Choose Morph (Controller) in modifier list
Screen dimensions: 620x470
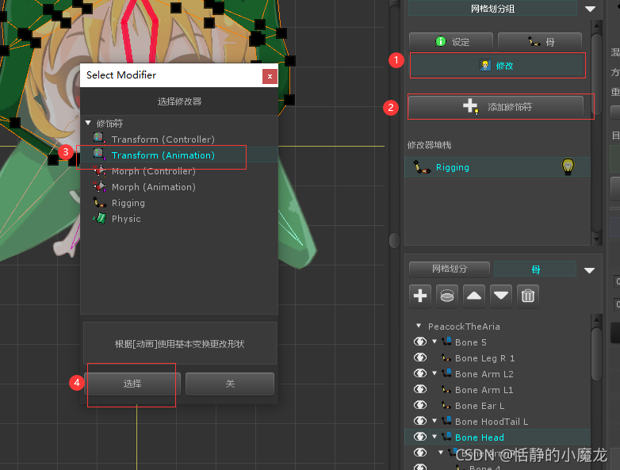(154, 171)
